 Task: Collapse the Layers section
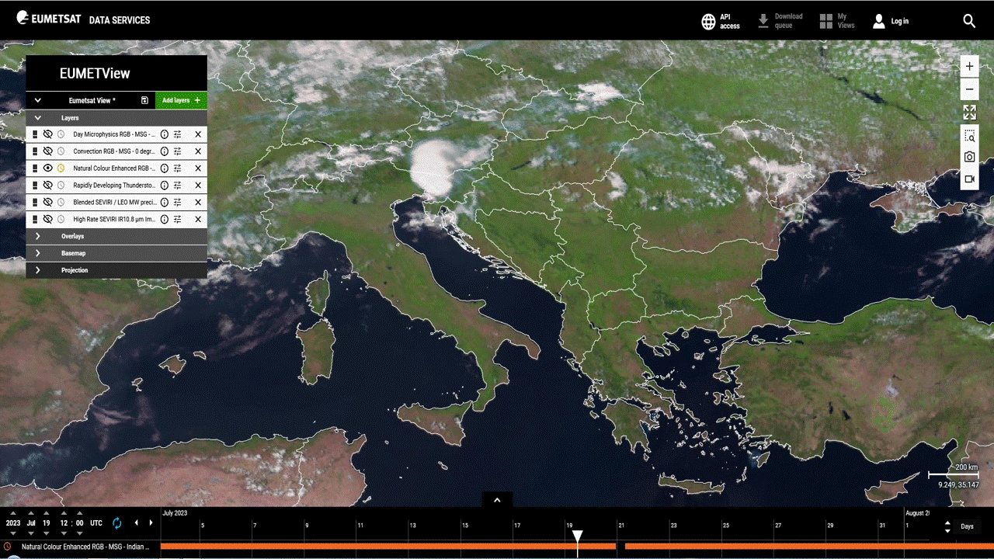37,118
